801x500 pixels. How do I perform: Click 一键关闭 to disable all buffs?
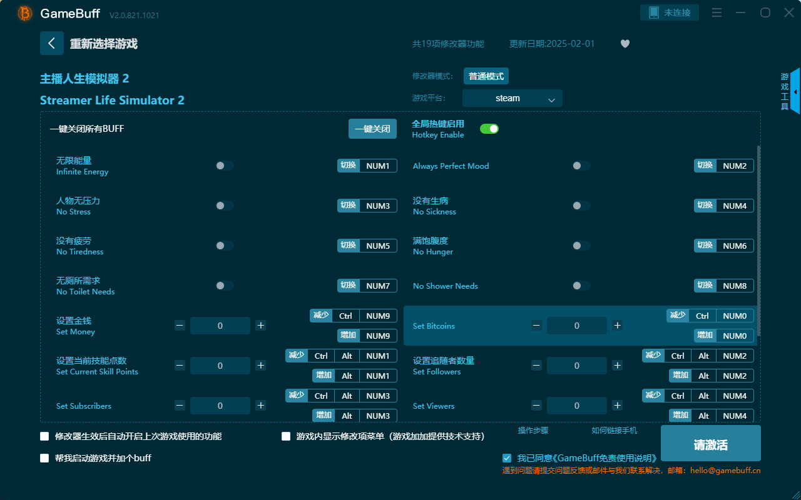pyautogui.click(x=372, y=128)
